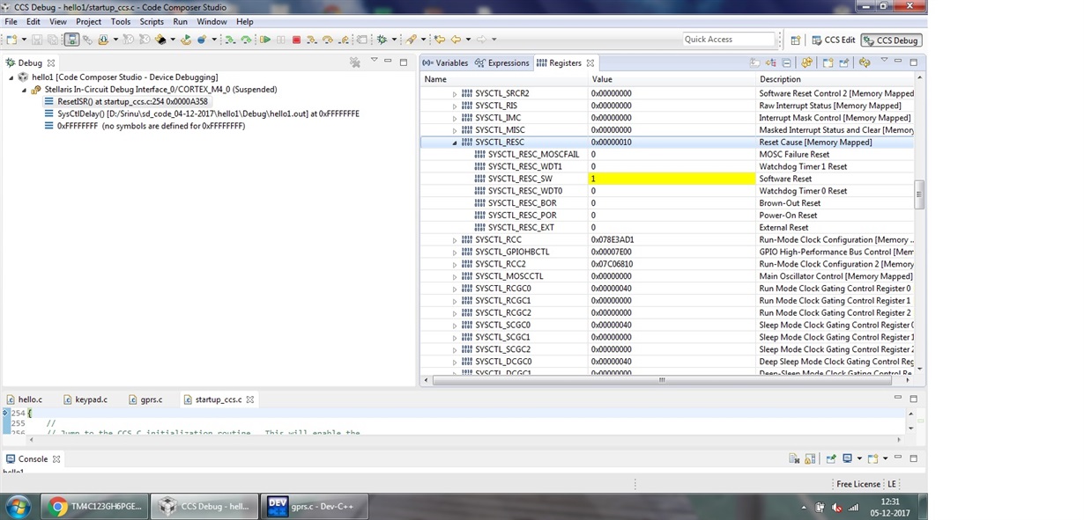Click the Suspend (pause) toolbar icon

pos(280,40)
